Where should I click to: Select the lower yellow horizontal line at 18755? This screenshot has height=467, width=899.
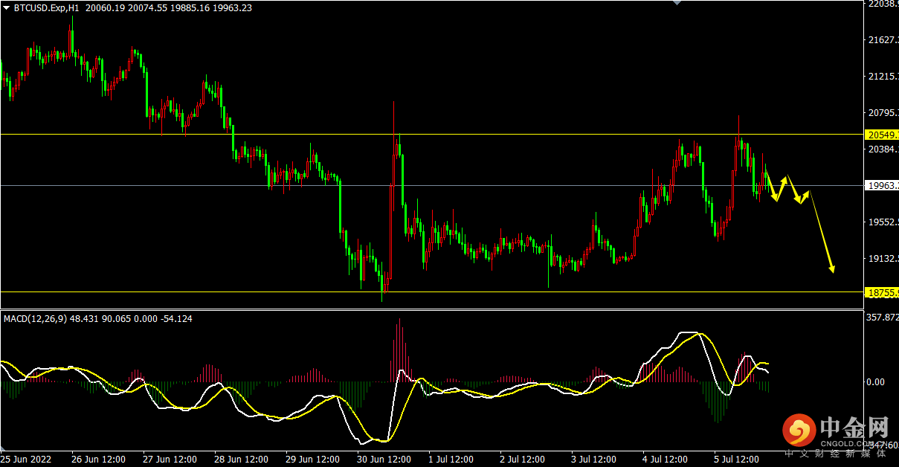[431, 292]
